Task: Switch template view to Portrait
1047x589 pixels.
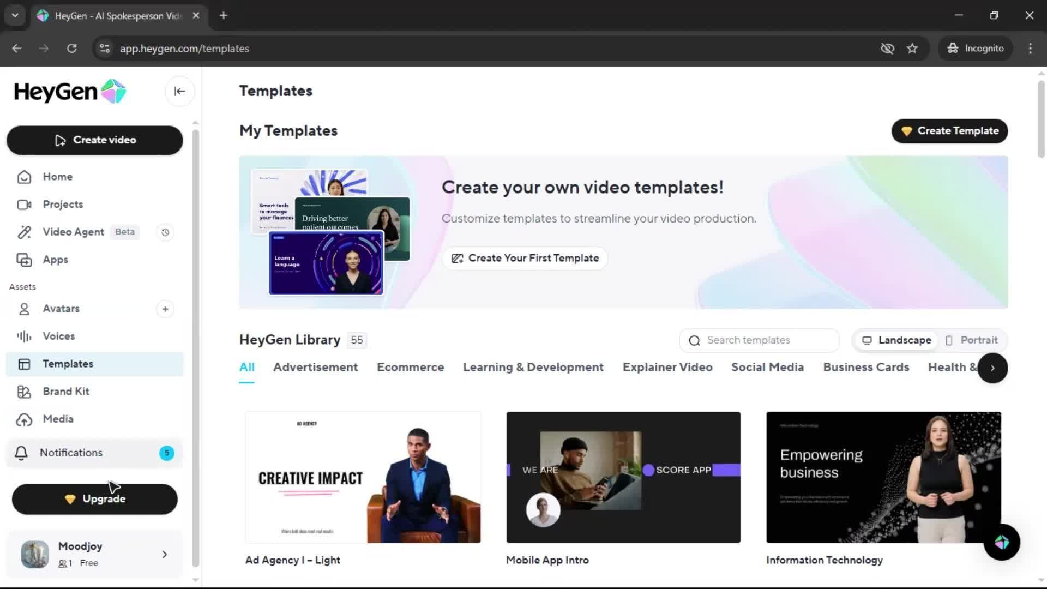Action: tap(971, 340)
